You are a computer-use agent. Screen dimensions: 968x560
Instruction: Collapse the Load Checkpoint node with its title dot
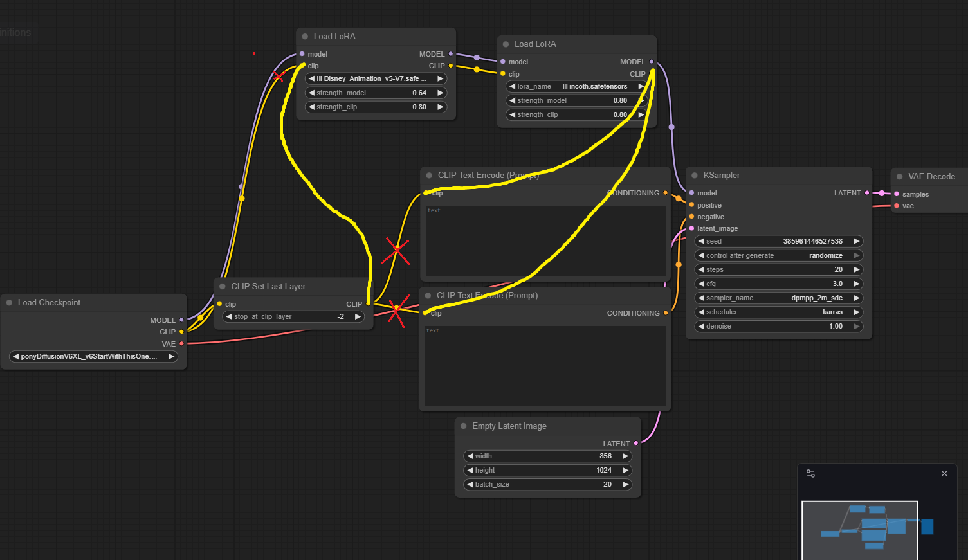click(x=9, y=303)
